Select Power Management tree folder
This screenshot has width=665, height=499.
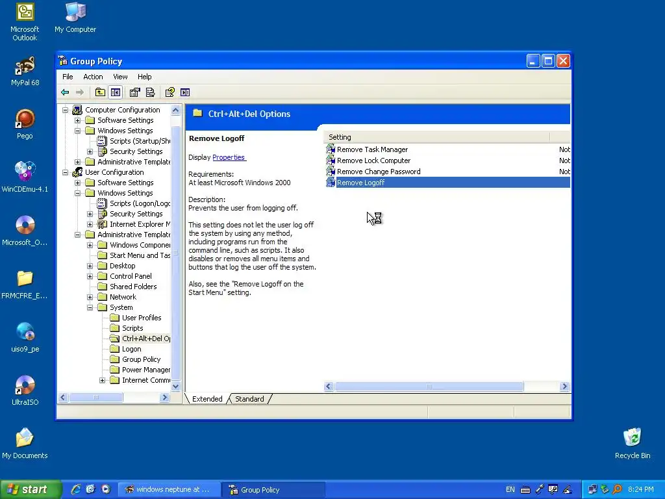pos(140,370)
